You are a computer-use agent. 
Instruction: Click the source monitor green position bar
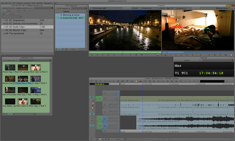point(125,52)
